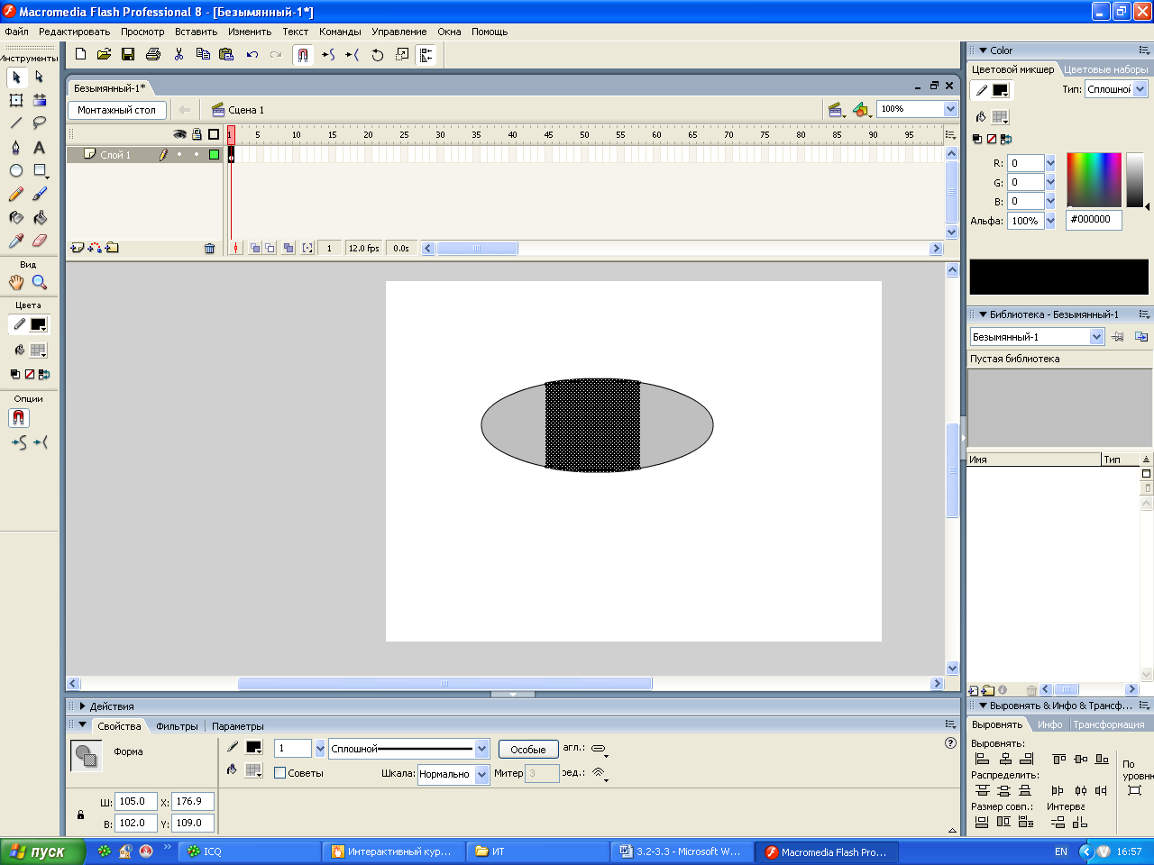
Task: Select the Paint Bucket tool
Action: point(40,217)
